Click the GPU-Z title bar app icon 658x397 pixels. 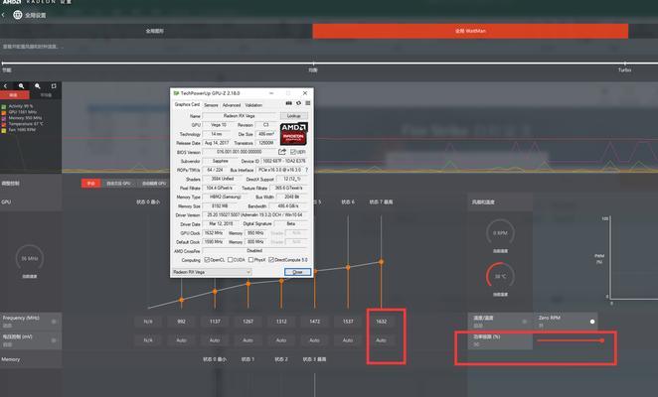[x=176, y=93]
